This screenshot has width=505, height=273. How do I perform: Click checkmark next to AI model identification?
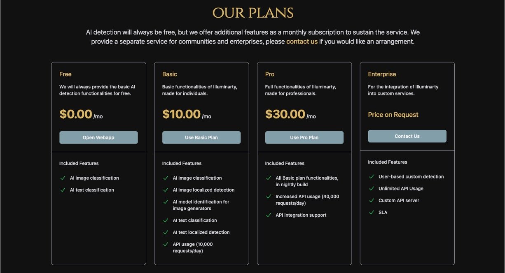pos(166,202)
